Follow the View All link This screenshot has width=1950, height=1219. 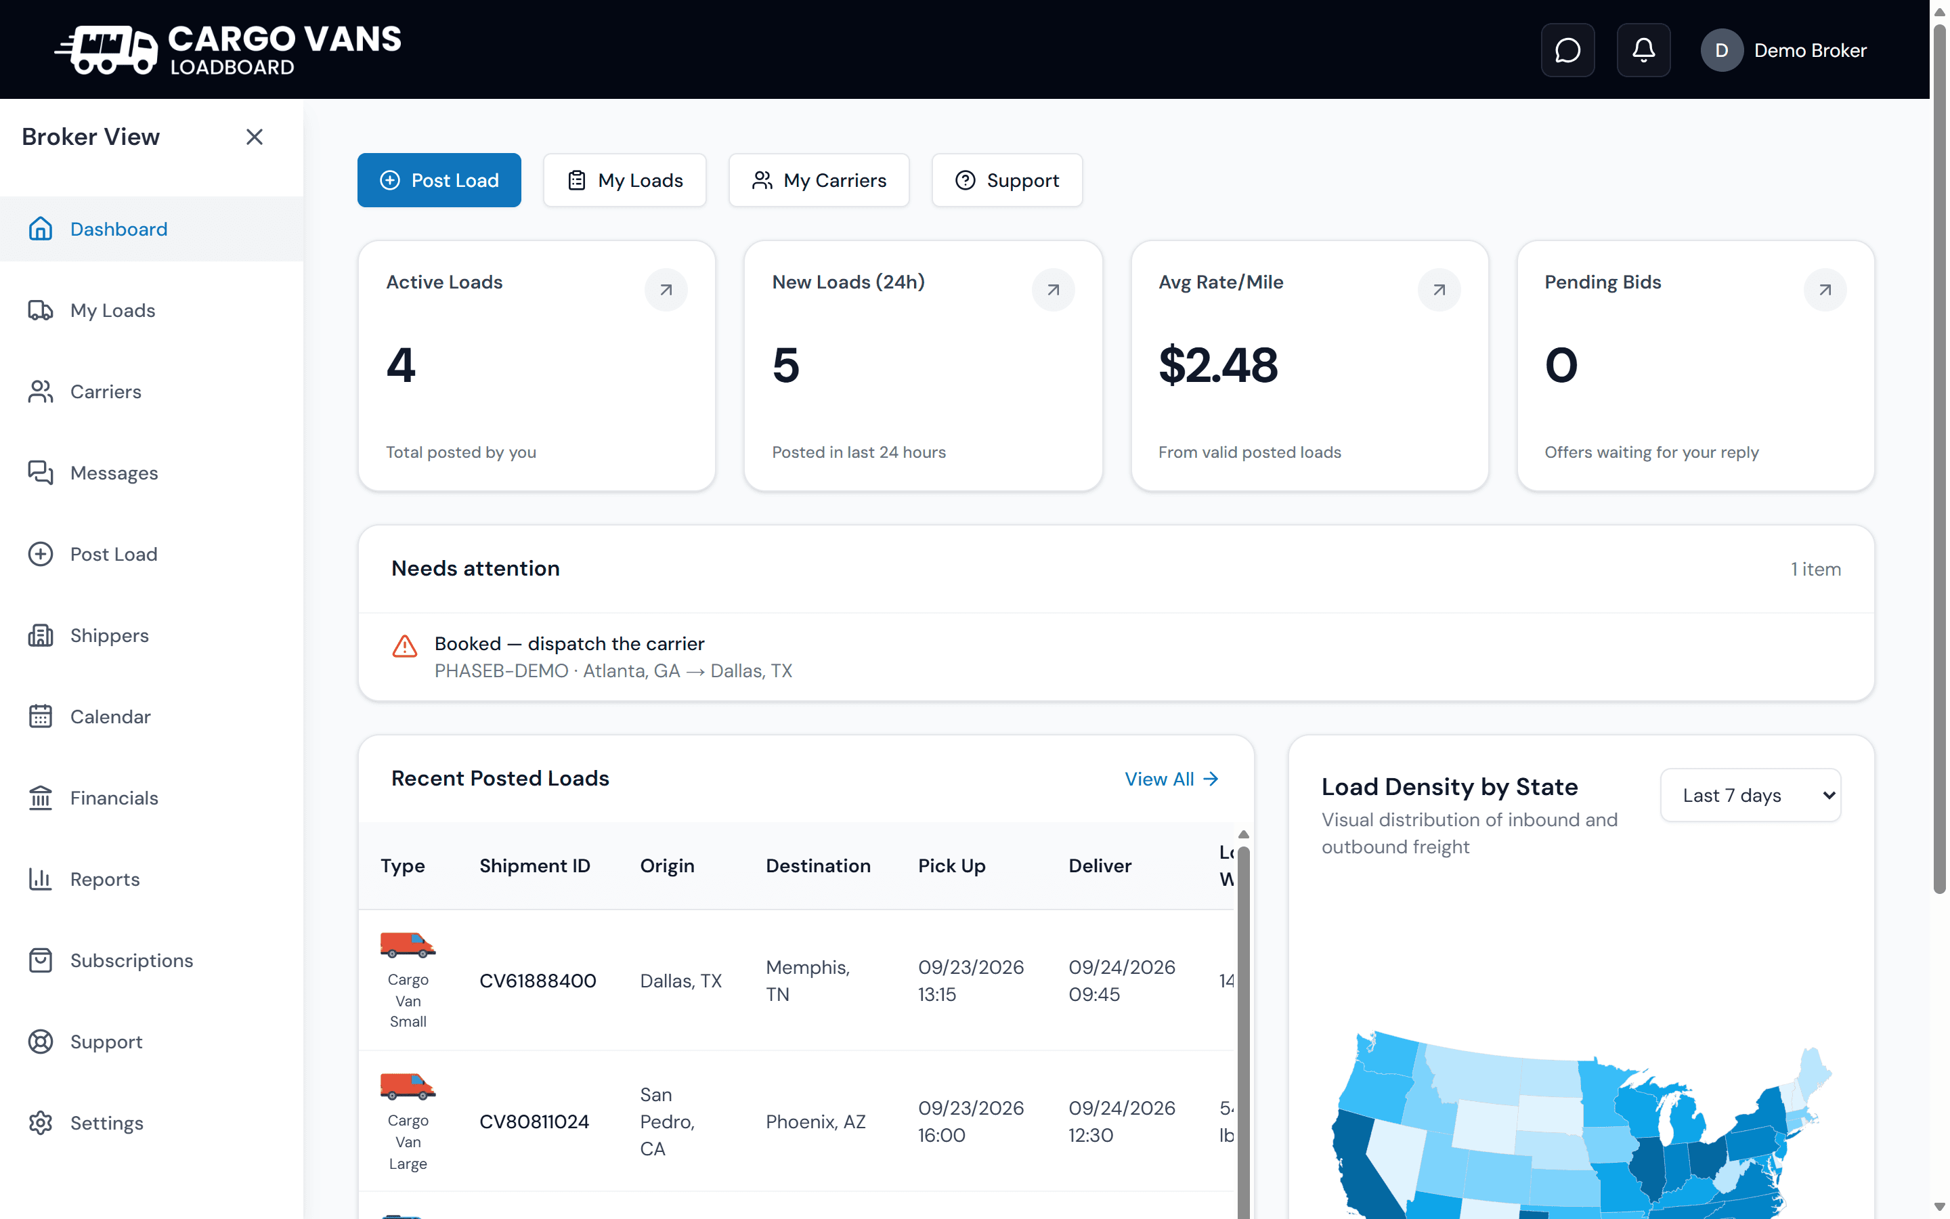pyautogui.click(x=1171, y=779)
